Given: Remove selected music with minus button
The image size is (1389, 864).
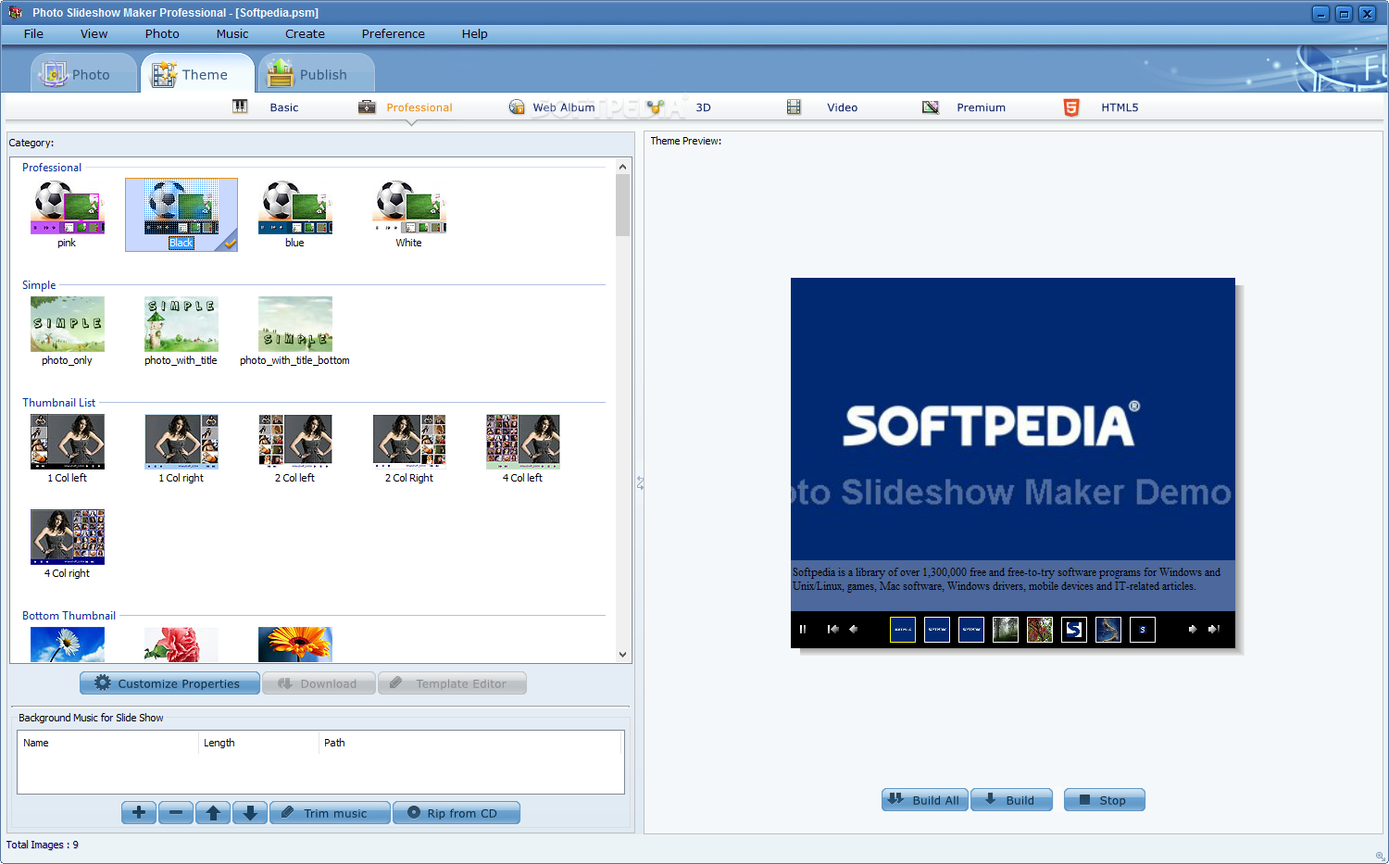Looking at the screenshot, I should (176, 813).
